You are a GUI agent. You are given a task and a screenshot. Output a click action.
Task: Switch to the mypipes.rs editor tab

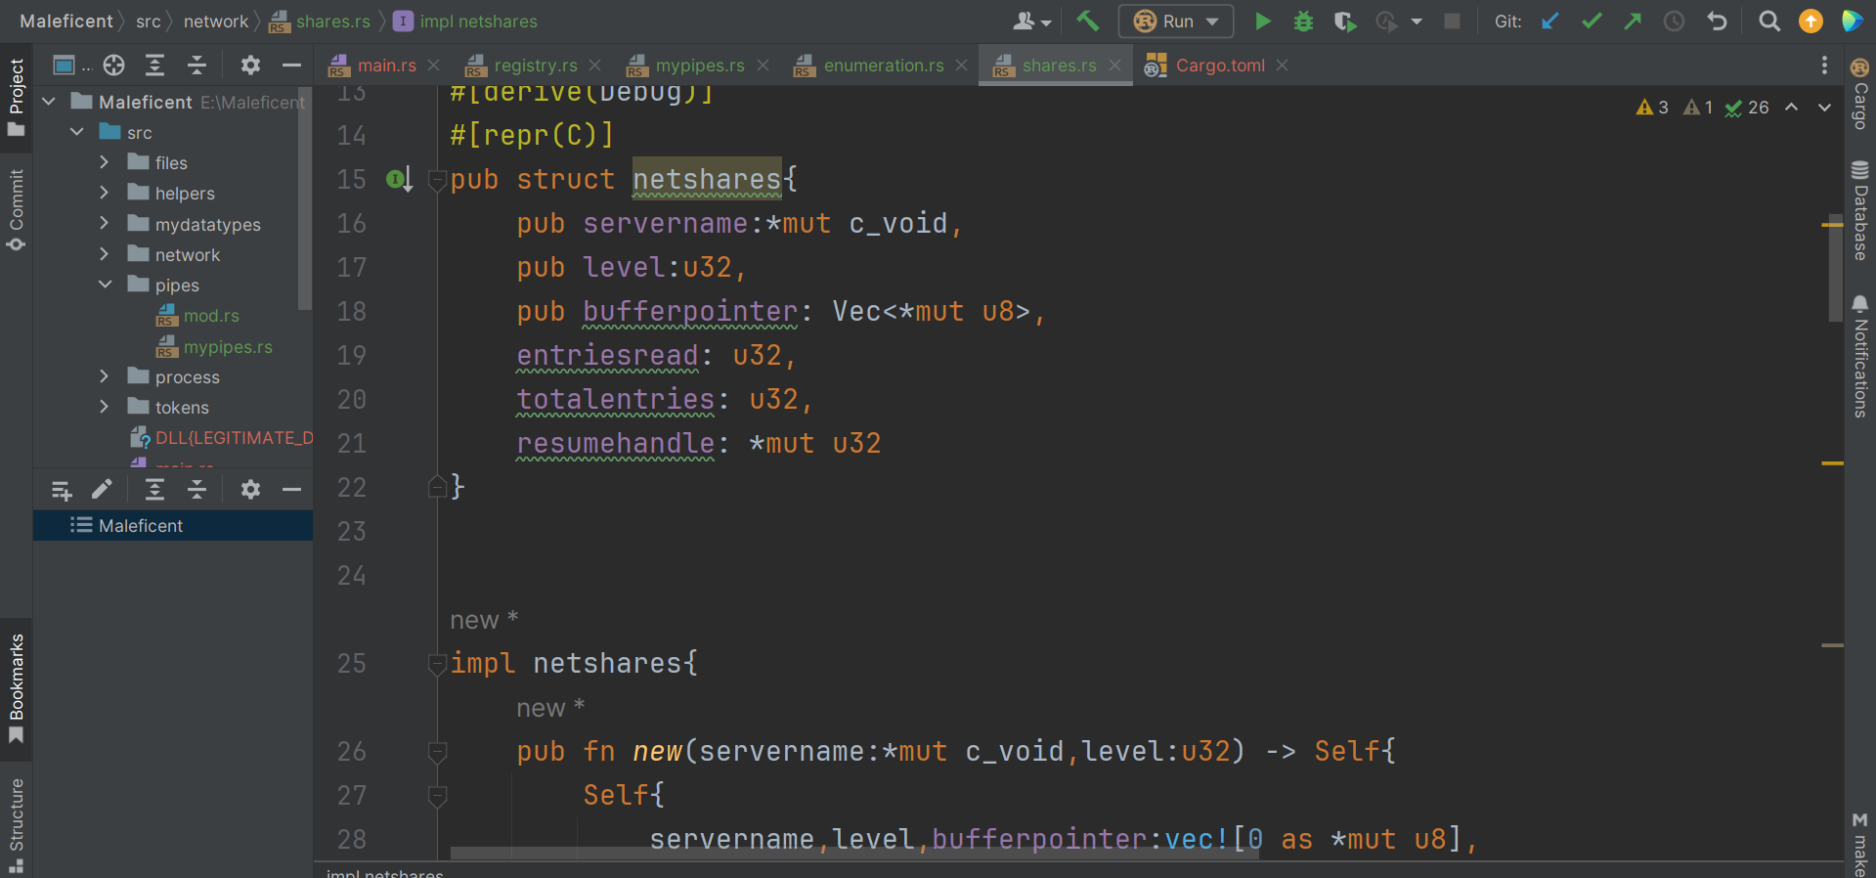tap(699, 66)
